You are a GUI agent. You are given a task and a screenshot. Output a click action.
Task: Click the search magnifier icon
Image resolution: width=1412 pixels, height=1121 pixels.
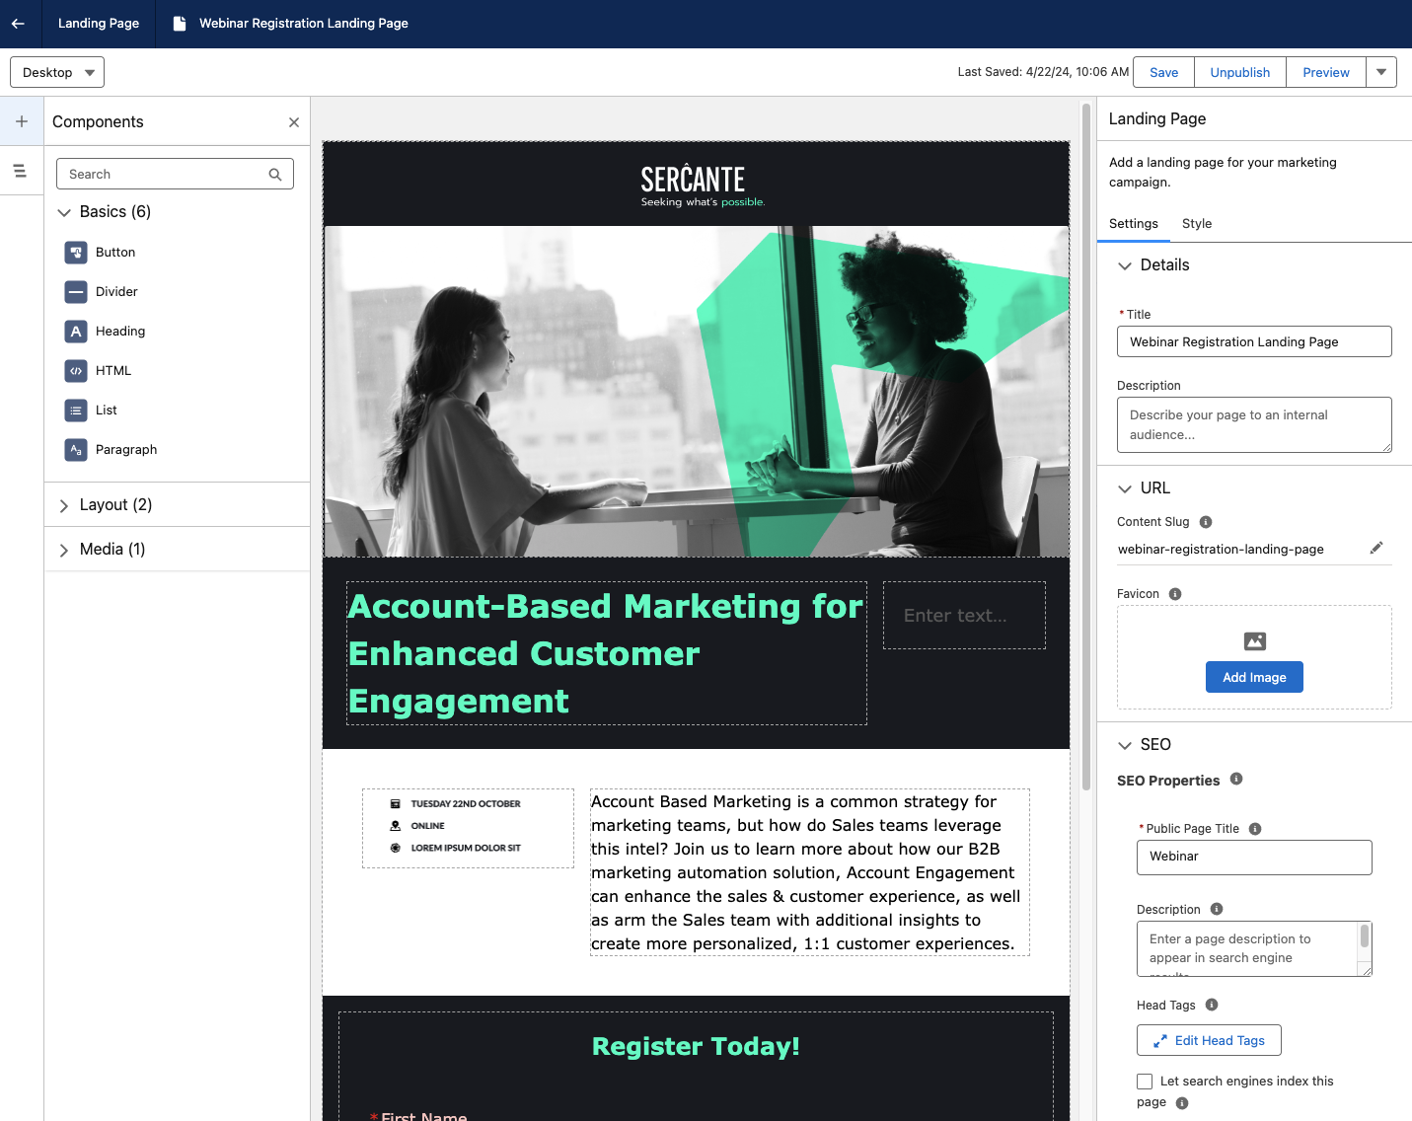(275, 175)
